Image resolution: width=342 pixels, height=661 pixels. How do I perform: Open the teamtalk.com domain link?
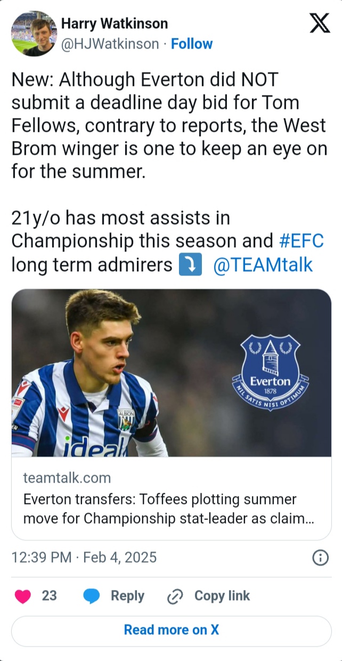pos(67,477)
